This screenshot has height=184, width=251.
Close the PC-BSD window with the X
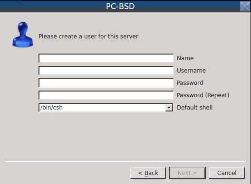click(x=245, y=6)
